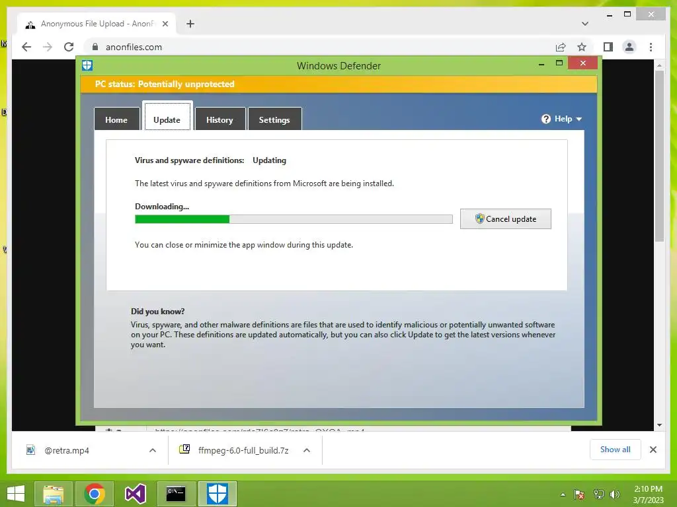Share this page via the share icon
677x507 pixels.
tap(561, 47)
